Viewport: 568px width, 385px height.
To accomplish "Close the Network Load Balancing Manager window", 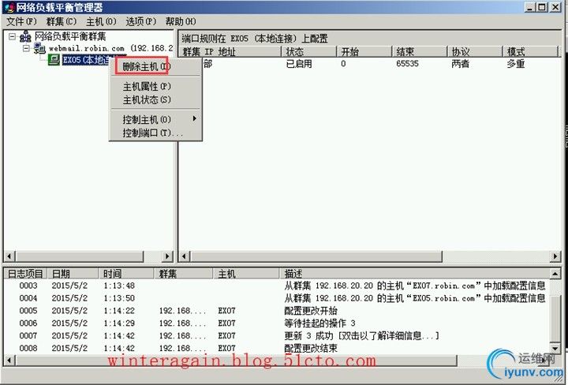I will (555, 7).
